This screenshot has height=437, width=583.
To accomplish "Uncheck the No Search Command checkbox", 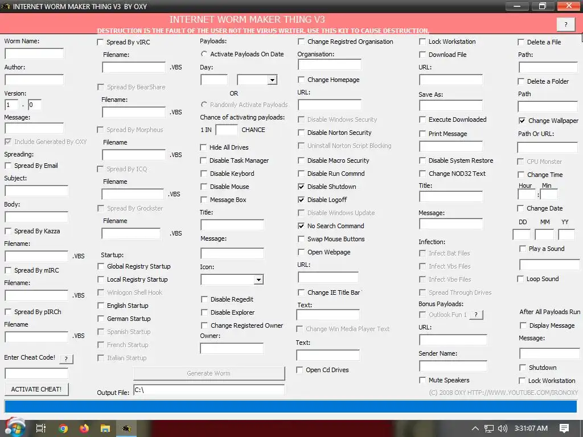I will tap(301, 226).
